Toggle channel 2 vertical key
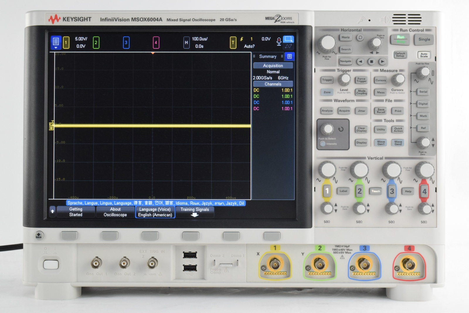This screenshot has width=469, height=313. point(359,191)
